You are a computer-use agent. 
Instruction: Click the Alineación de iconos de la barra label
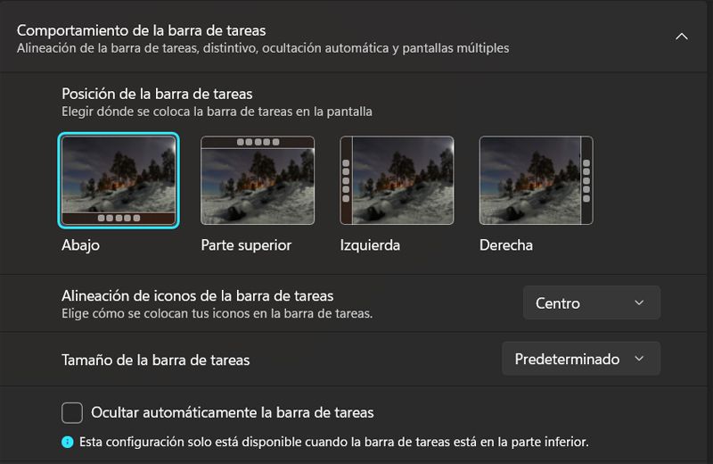197,296
